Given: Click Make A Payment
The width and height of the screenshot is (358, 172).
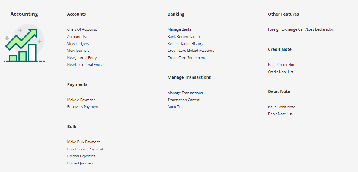Looking at the screenshot, I should [x=81, y=100].
